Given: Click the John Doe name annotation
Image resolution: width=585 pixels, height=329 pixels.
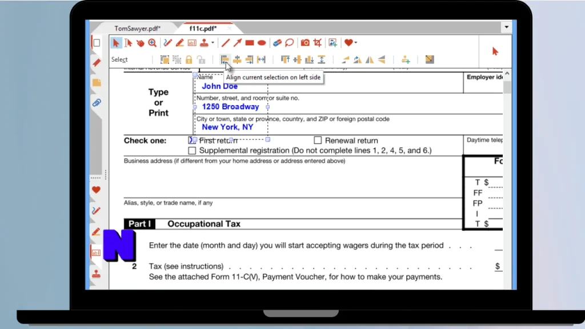Looking at the screenshot, I should pos(220,86).
